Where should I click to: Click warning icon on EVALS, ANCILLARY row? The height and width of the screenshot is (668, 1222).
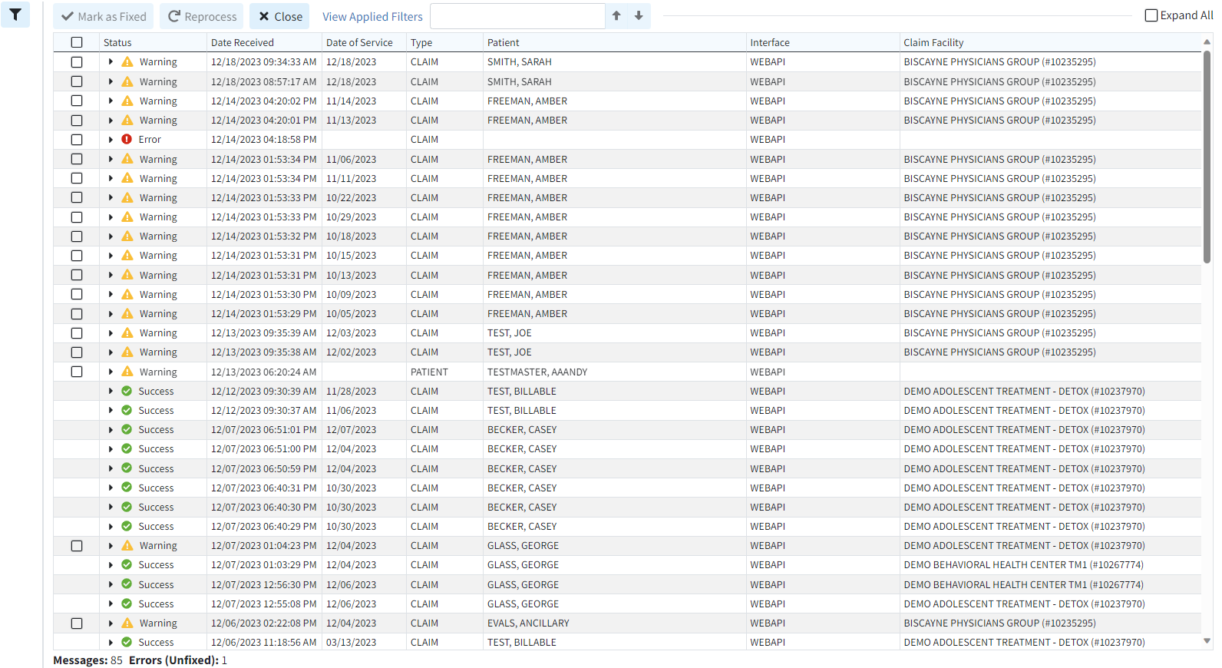tap(127, 623)
